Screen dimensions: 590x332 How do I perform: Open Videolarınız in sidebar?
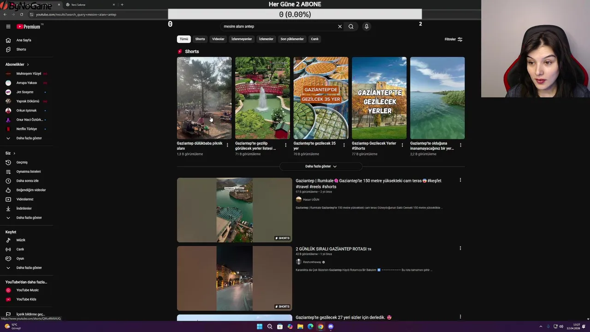(25, 199)
